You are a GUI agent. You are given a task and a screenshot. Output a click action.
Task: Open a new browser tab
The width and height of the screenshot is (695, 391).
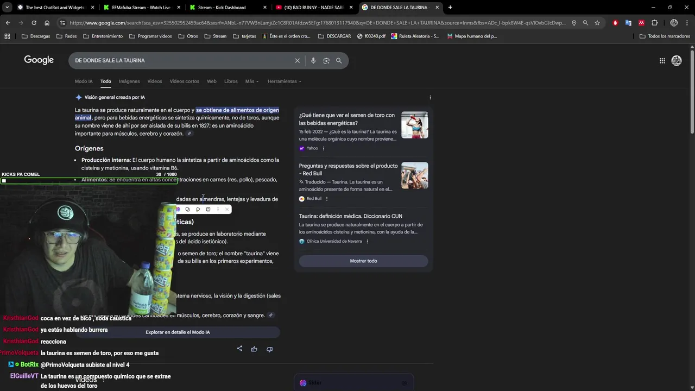click(450, 7)
